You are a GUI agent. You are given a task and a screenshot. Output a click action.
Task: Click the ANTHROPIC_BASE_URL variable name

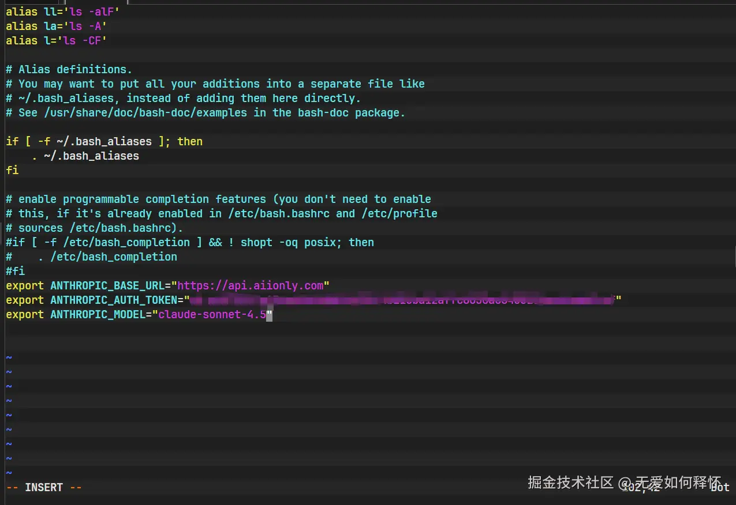107,285
